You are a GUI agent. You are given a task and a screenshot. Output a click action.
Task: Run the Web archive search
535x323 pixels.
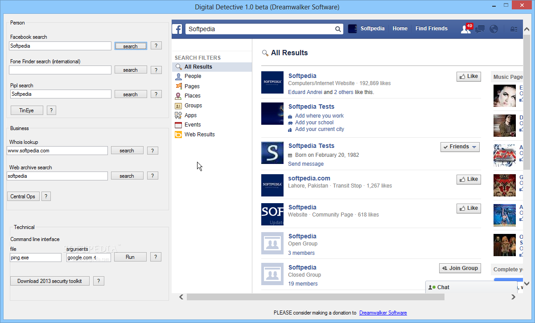tap(127, 176)
